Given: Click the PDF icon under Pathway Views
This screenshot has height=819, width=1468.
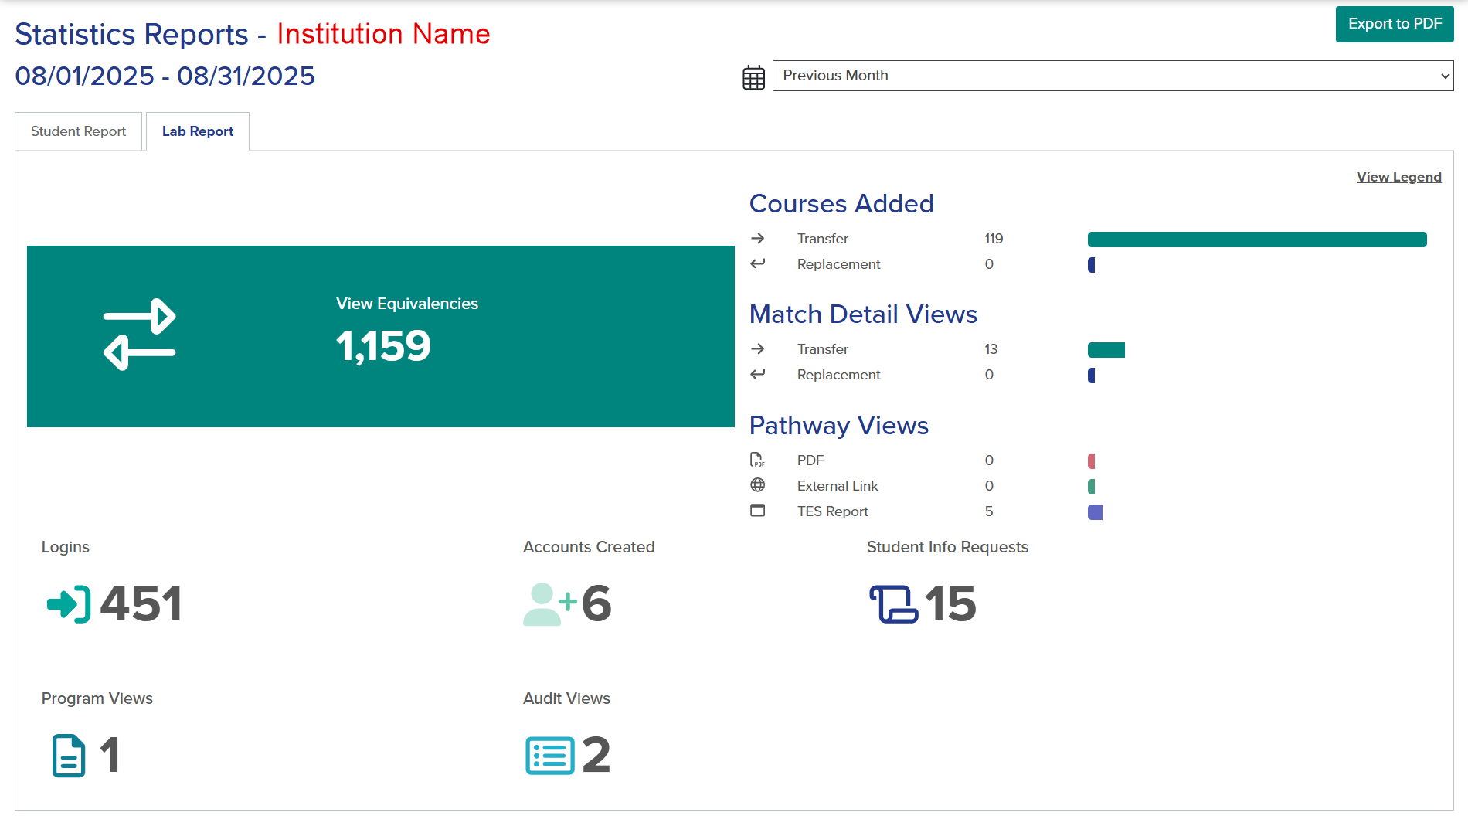Looking at the screenshot, I should point(758,460).
